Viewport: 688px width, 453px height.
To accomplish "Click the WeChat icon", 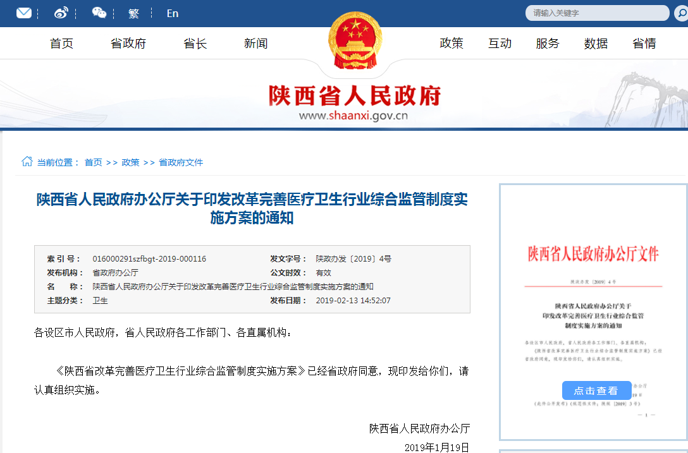I will (99, 13).
